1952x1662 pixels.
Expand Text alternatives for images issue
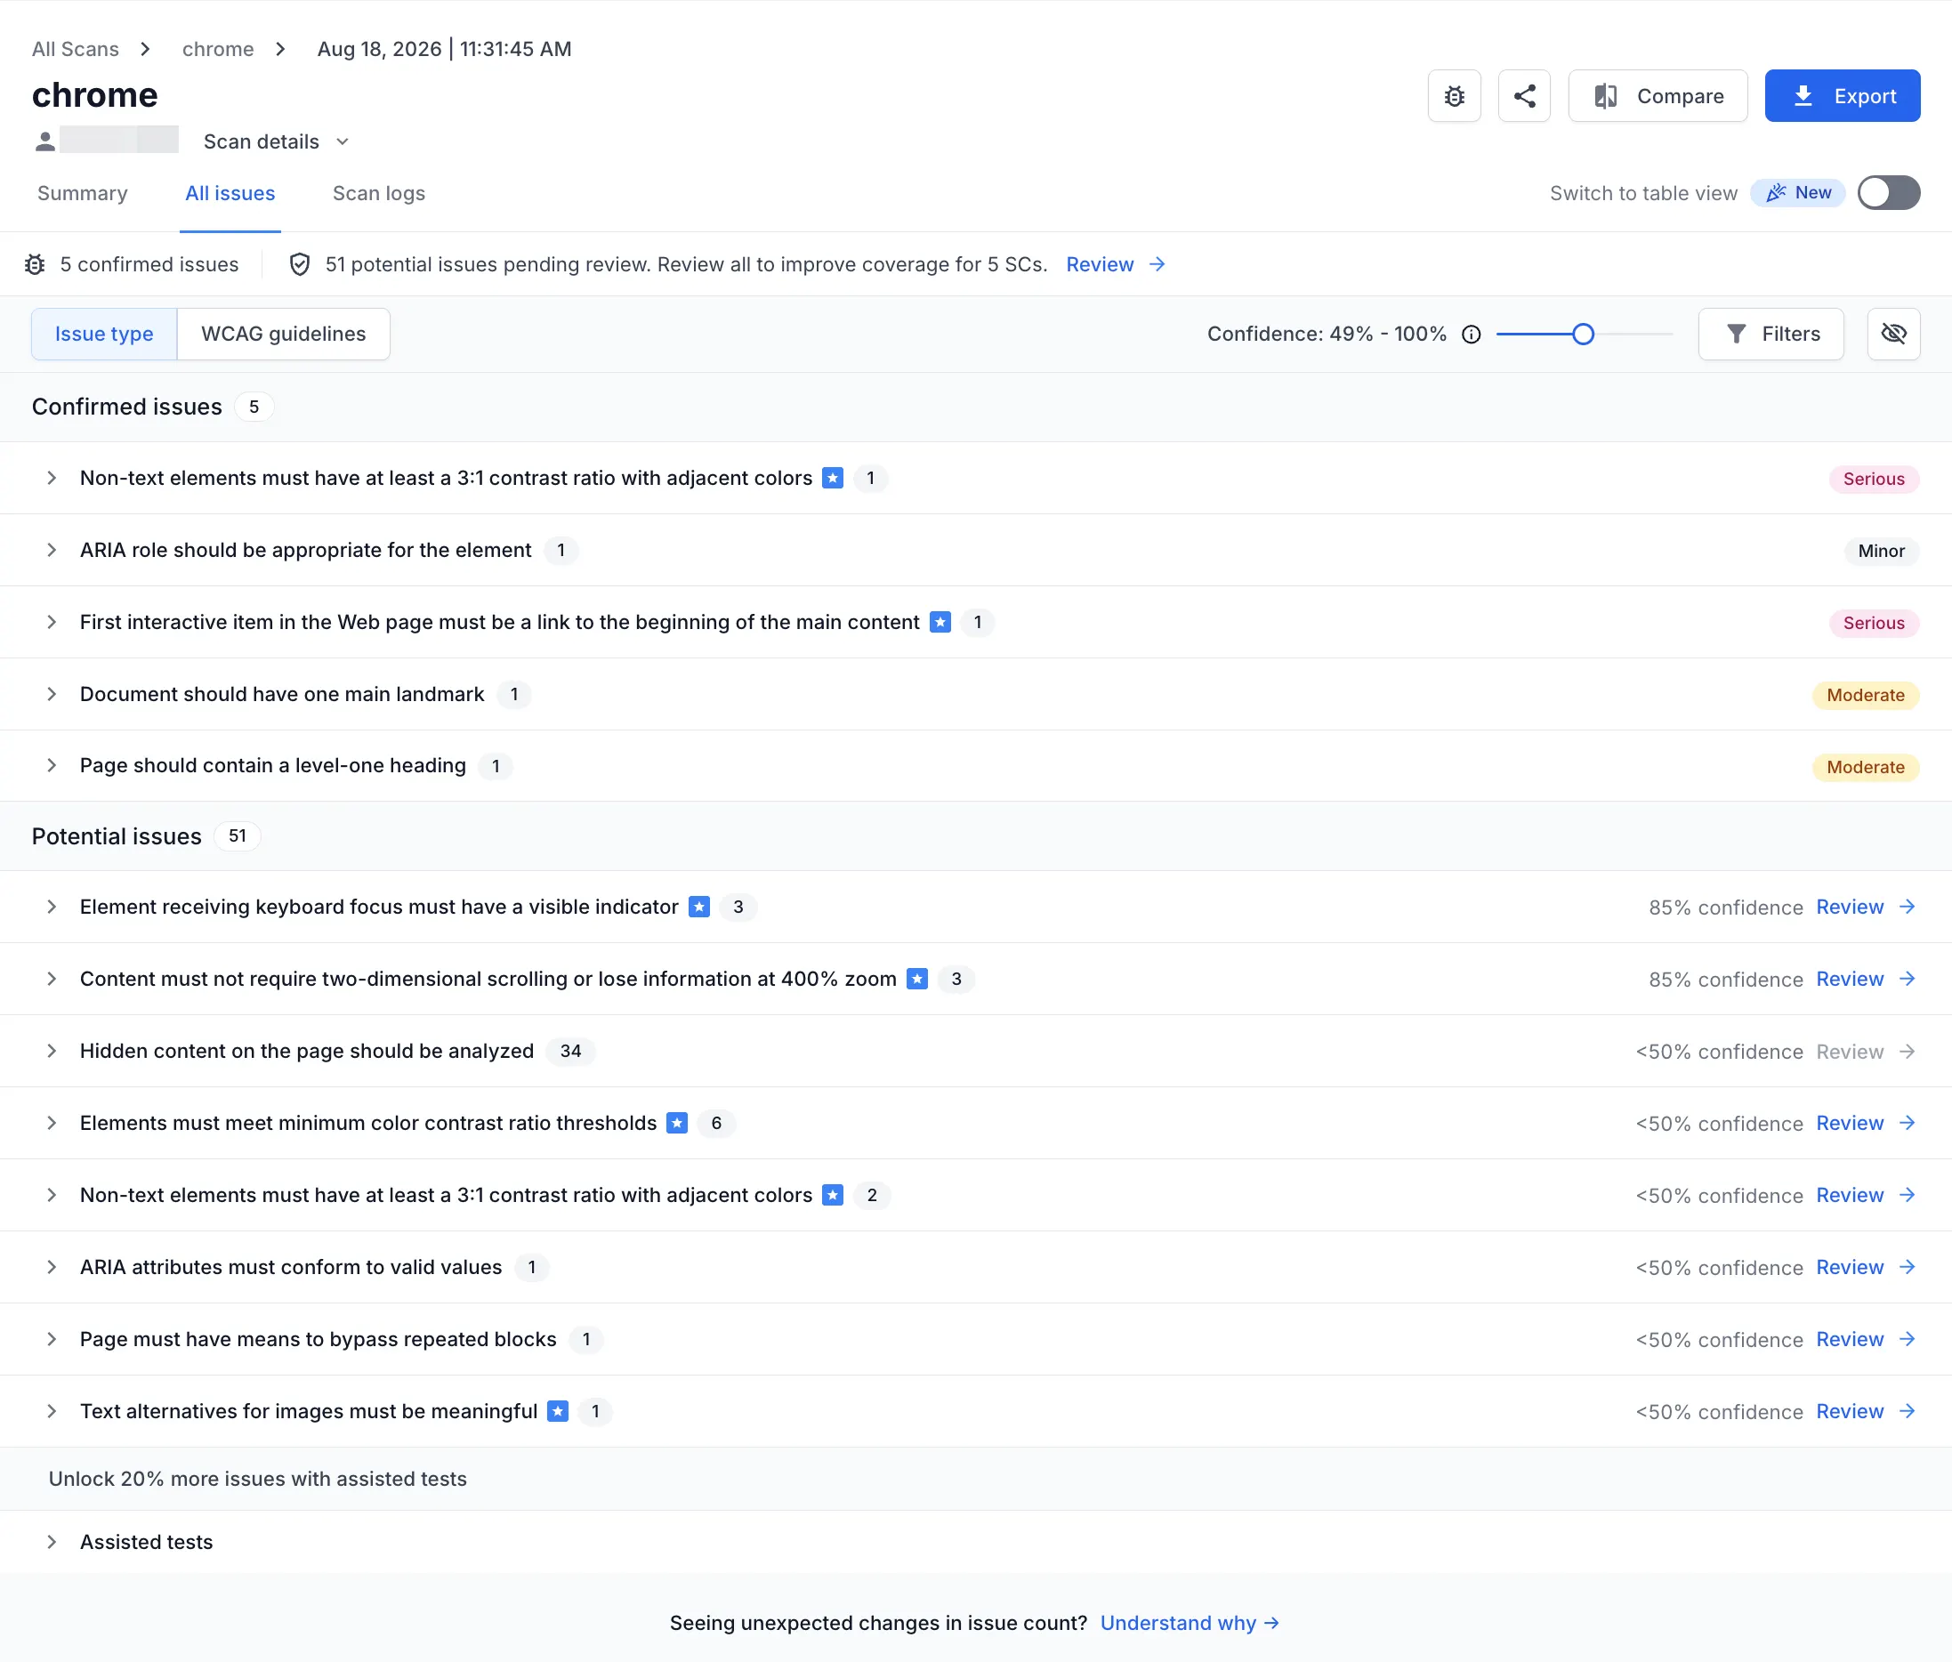pos(52,1412)
